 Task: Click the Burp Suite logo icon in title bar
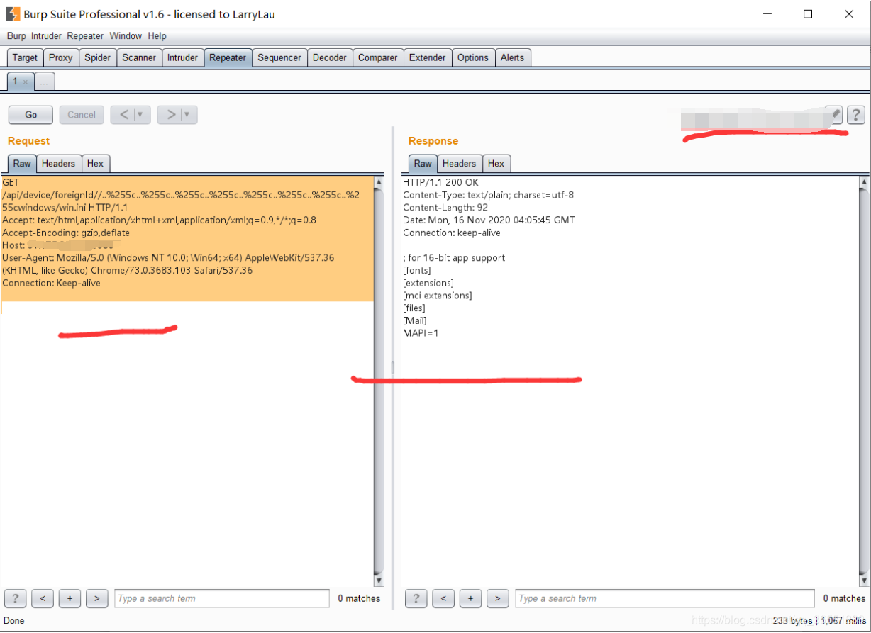pos(13,13)
